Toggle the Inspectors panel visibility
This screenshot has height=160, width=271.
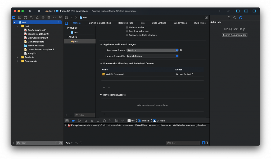coord(254,11)
